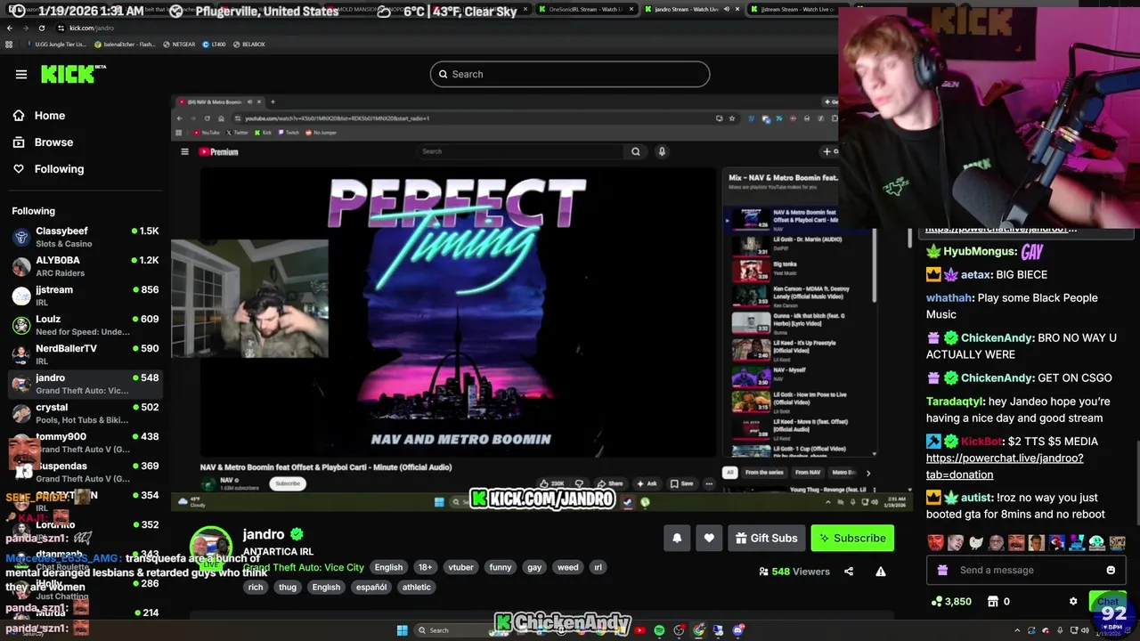Screen dimensions: 1140x641
Task: Click Windows Start button on taskbar
Action: 402,630
